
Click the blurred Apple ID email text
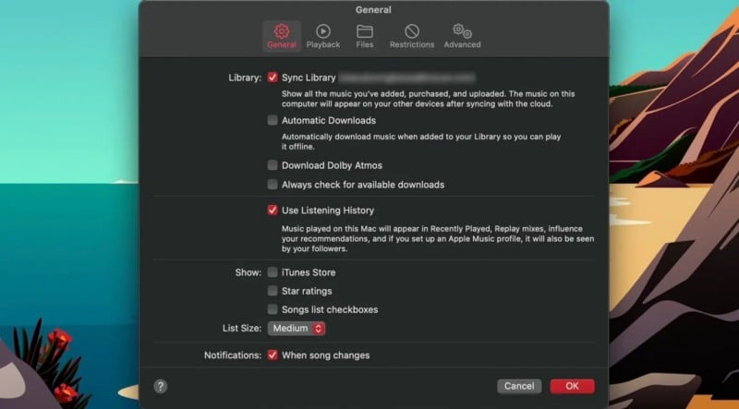(x=407, y=78)
